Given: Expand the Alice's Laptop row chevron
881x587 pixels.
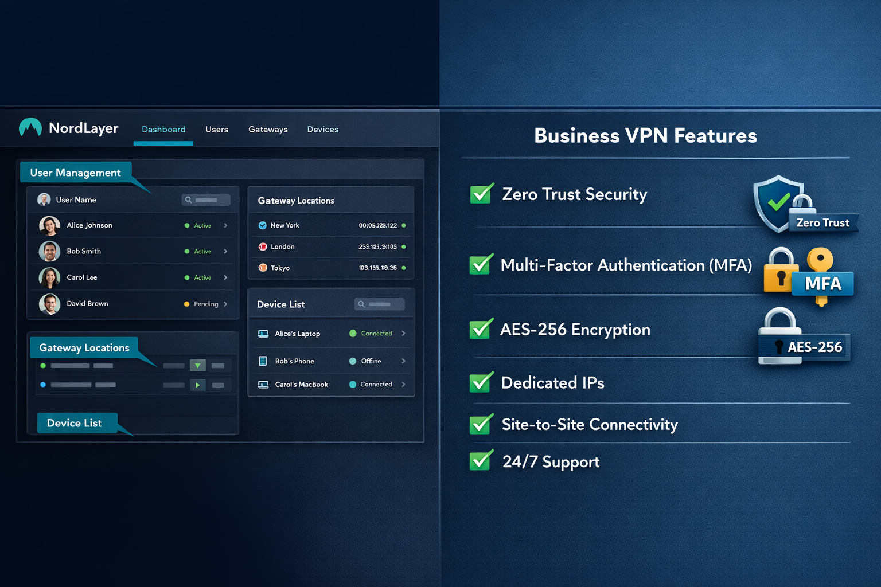Looking at the screenshot, I should (403, 334).
